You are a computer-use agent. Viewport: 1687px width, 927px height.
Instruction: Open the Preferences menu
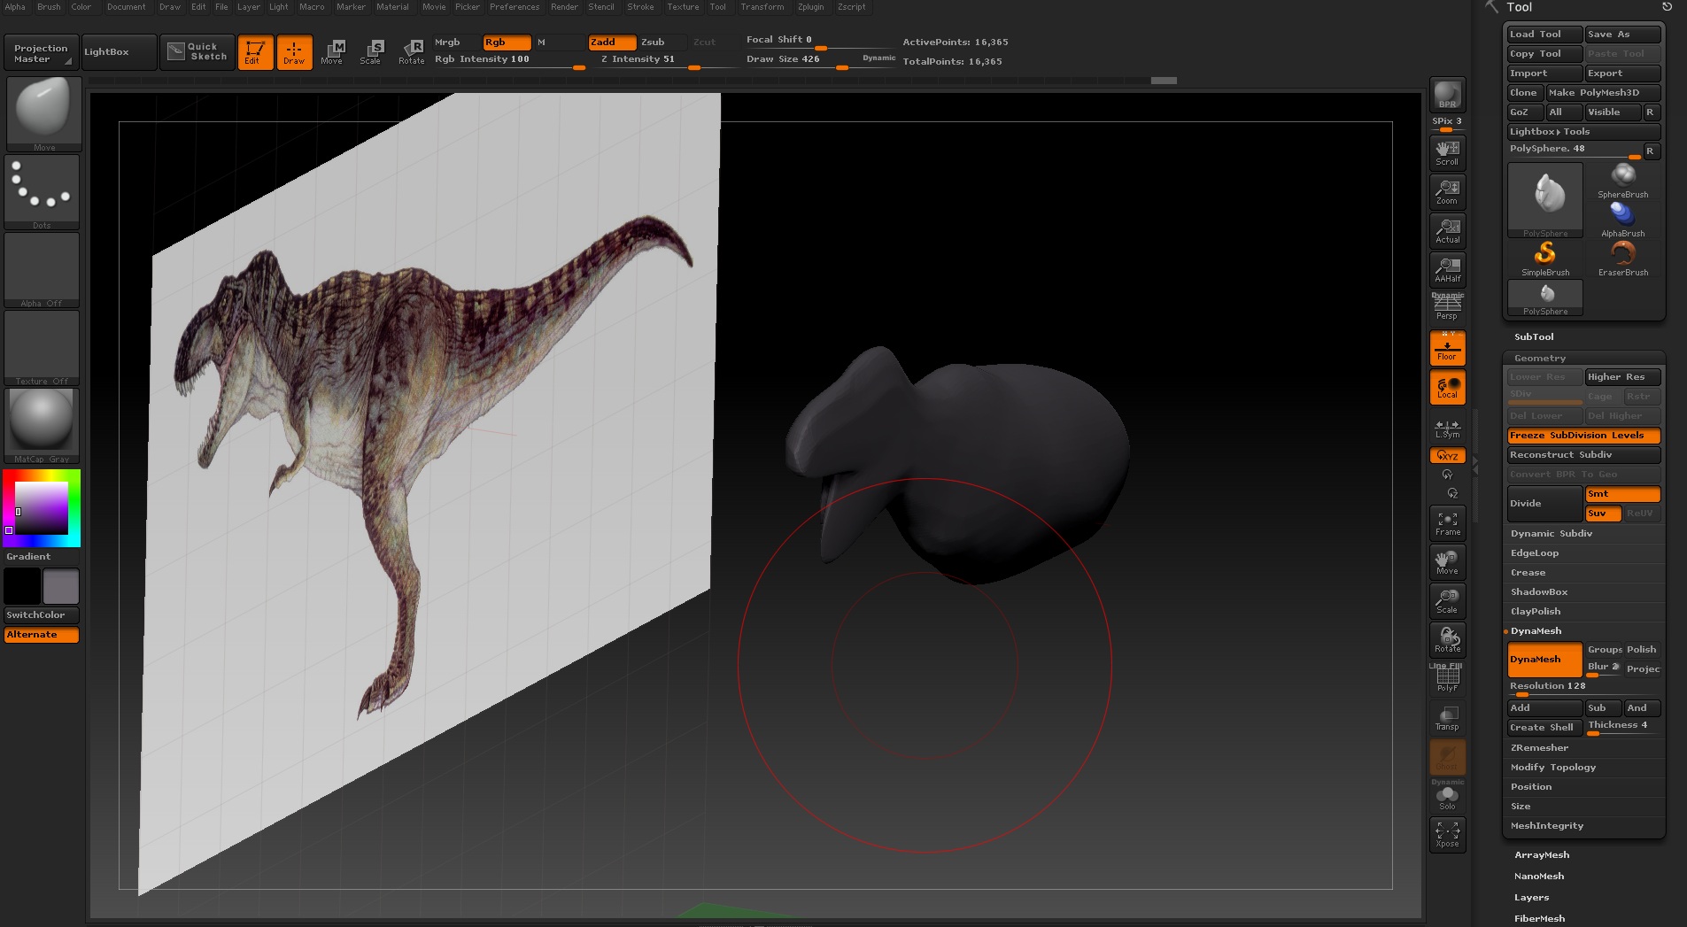pyautogui.click(x=515, y=7)
